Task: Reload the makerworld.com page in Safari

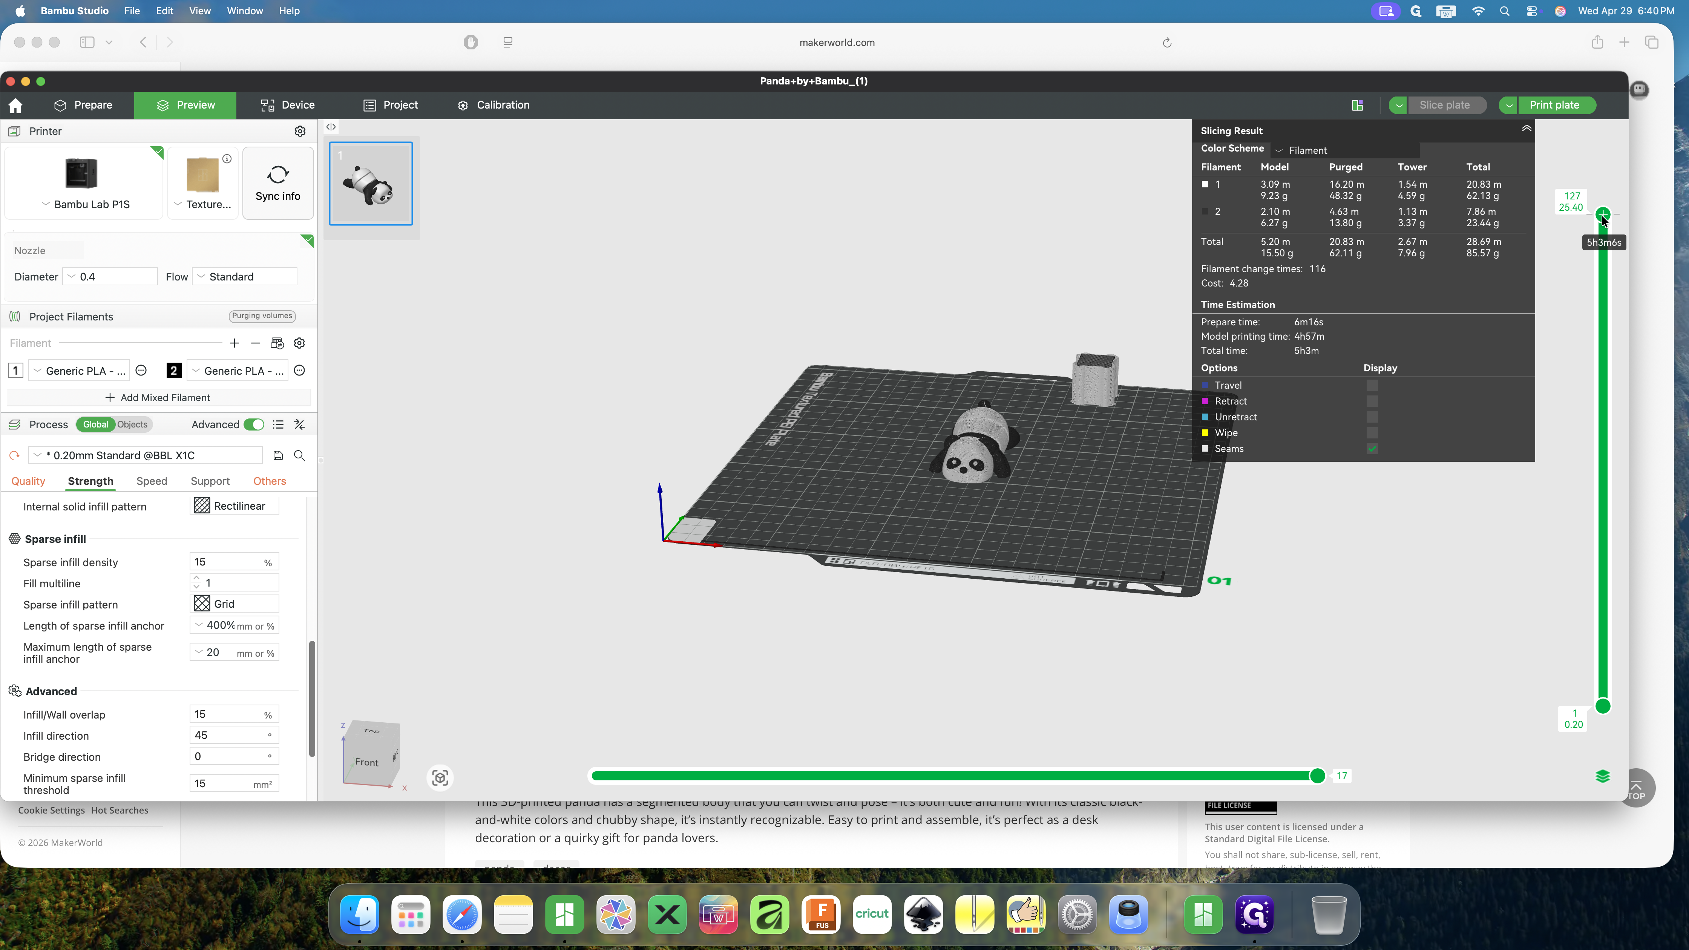Action: point(1167,43)
